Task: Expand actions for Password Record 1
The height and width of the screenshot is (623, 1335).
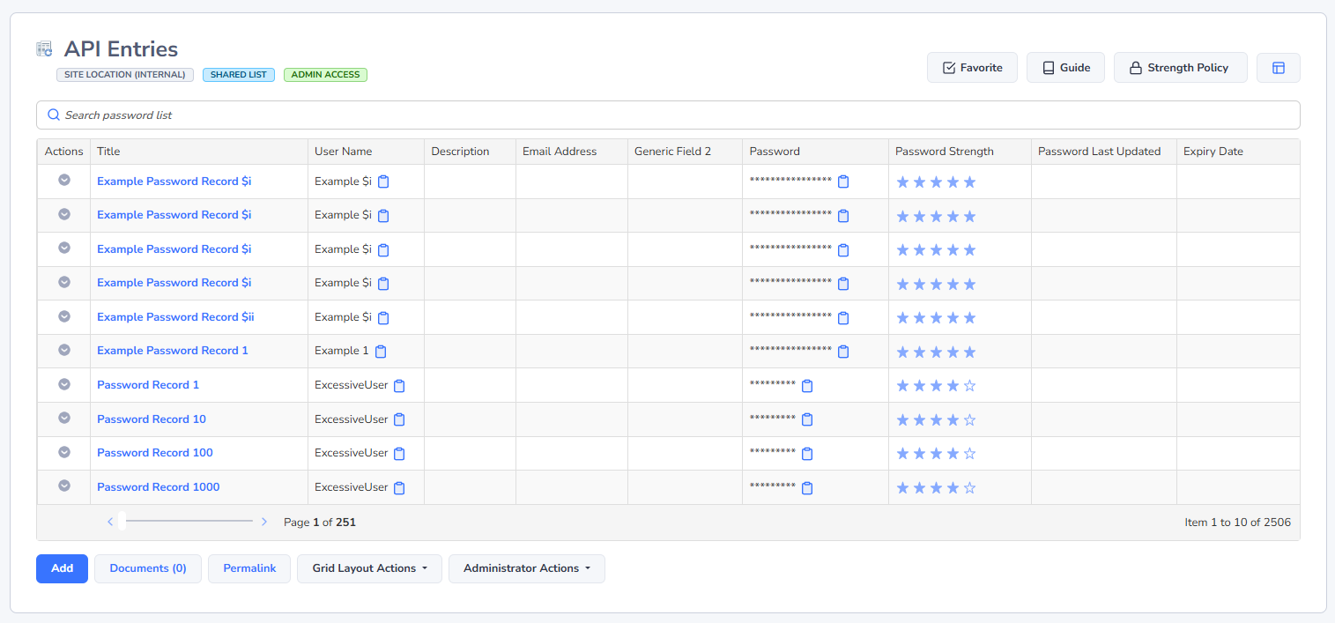Action: point(64,384)
